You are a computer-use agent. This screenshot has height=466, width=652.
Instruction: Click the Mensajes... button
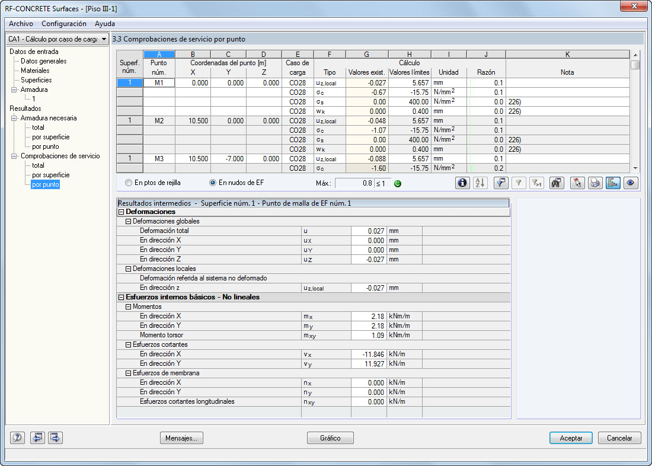182,438
